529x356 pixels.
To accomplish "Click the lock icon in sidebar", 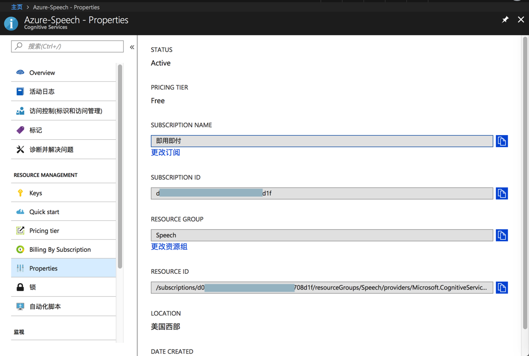I will 20,287.
